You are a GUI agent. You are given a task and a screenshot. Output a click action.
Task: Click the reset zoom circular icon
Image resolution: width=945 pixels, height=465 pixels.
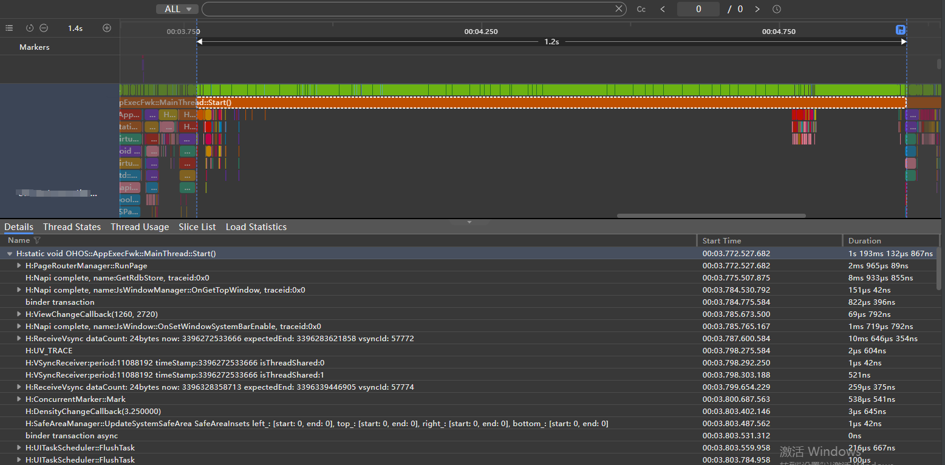pyautogui.click(x=30, y=28)
